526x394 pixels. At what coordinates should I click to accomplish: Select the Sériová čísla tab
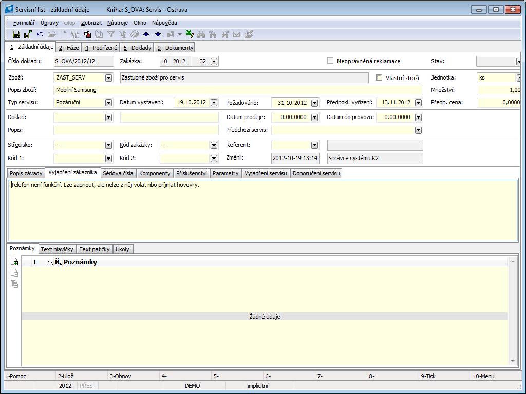(118, 173)
